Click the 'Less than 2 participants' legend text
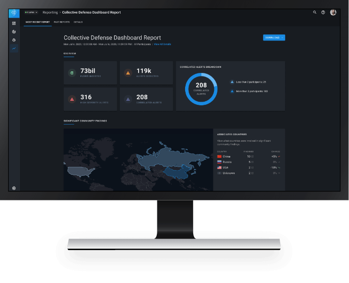Viewport: 349px width, 283px height. coord(251,82)
